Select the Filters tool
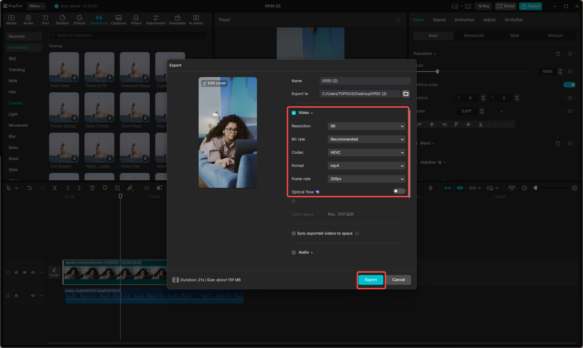 [136, 19]
